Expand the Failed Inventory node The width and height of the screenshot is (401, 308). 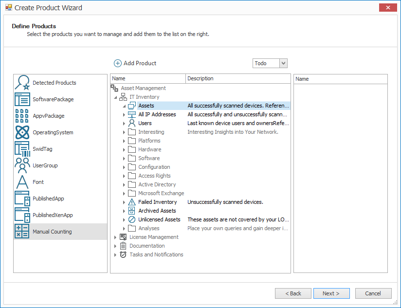pyautogui.click(x=124, y=202)
